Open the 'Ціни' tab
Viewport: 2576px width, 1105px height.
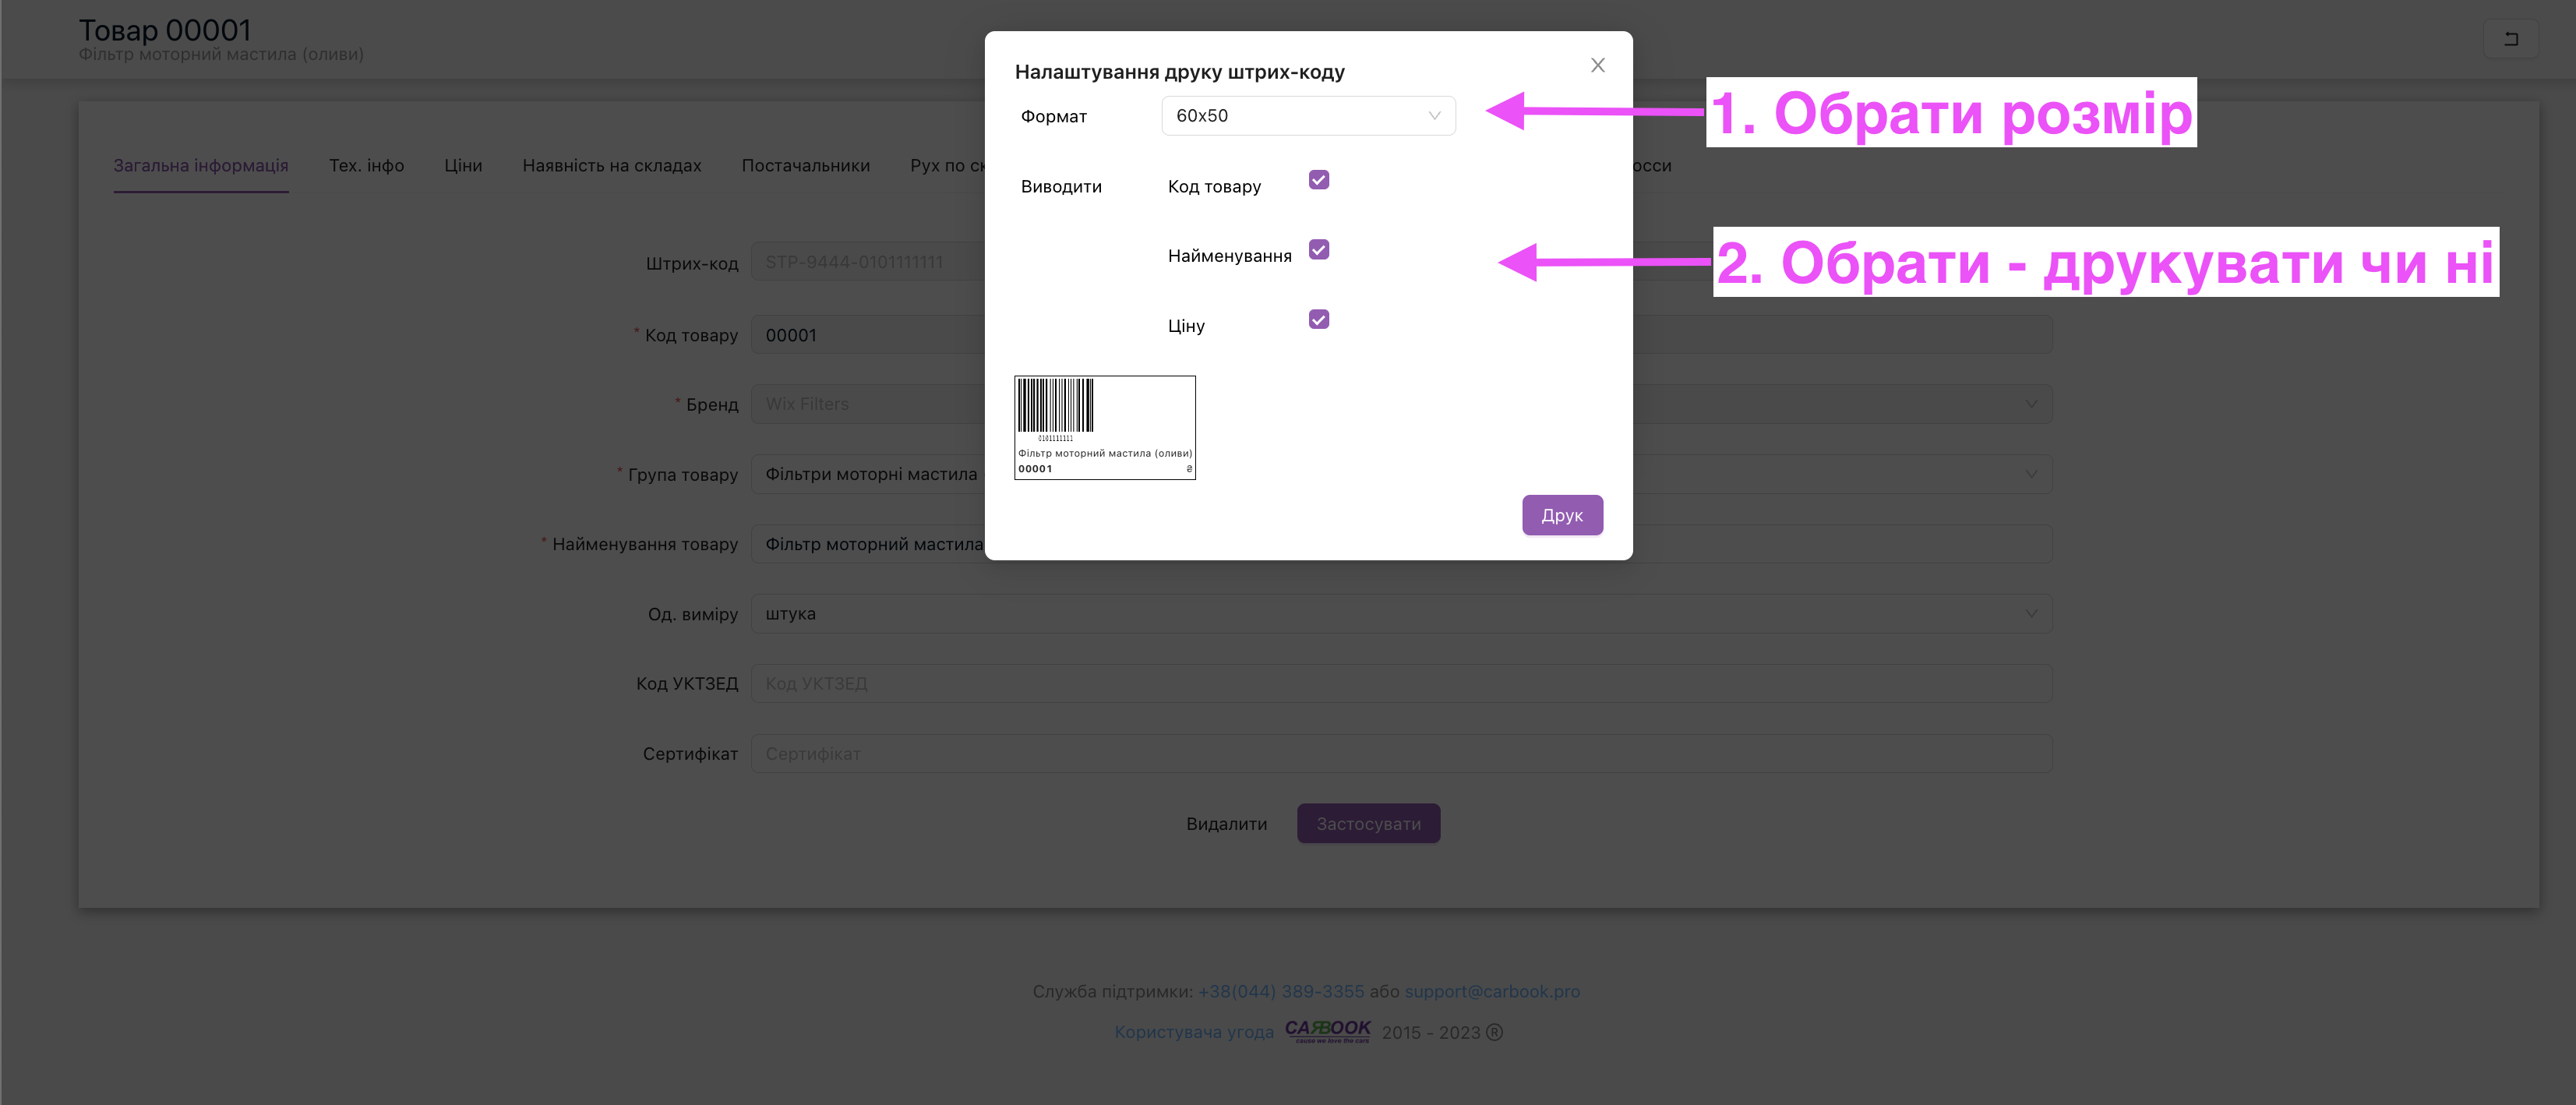pyautogui.click(x=463, y=166)
